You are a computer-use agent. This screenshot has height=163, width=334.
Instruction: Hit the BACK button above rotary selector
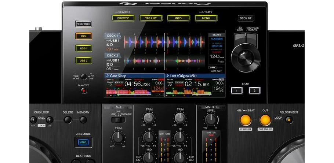(240, 39)
